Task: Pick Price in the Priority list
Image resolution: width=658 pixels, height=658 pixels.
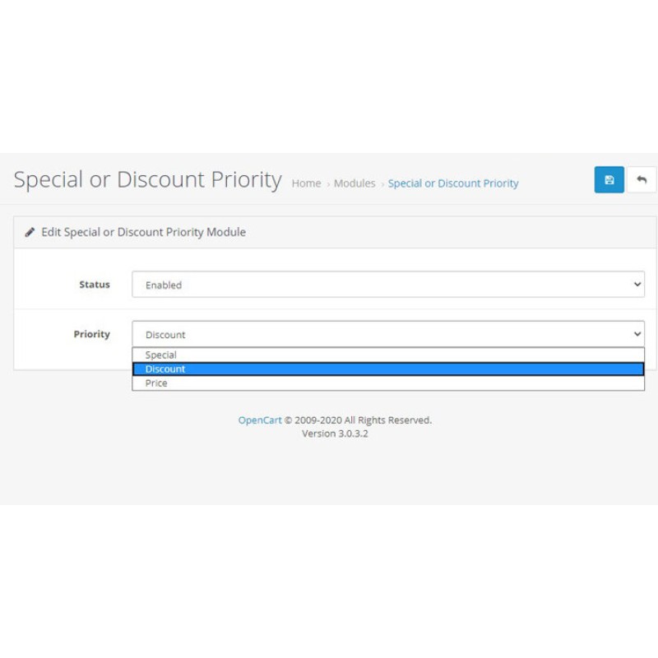Action: [x=156, y=383]
